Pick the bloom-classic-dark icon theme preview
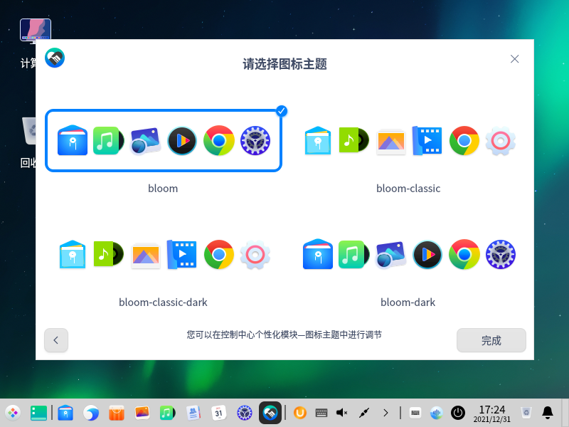 (x=164, y=254)
